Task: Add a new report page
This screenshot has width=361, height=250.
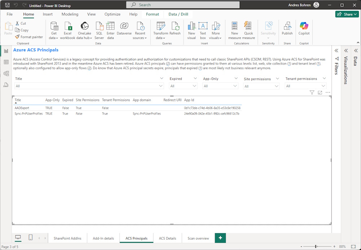Action: pyautogui.click(x=220, y=238)
